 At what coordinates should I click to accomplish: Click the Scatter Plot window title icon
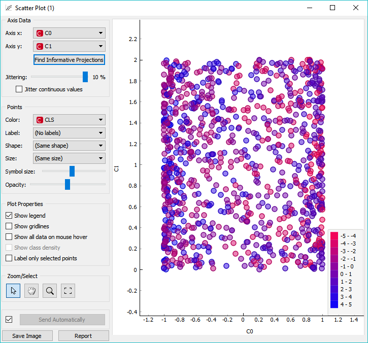[x=9, y=8]
